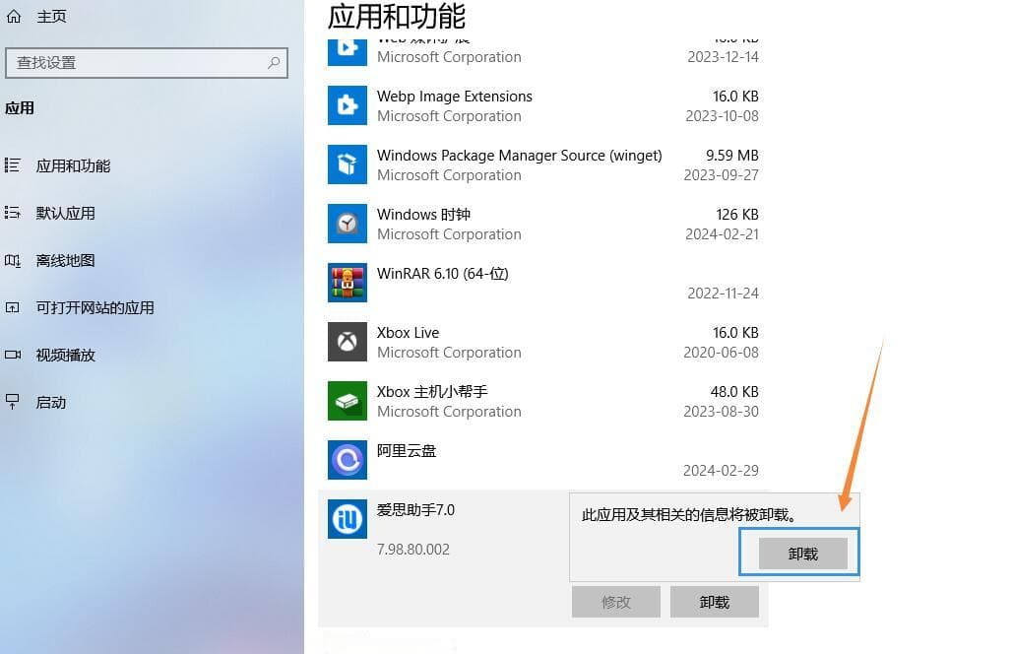Open the 启动 settings page
Screen dimensions: 1013x654
[x=51, y=403]
